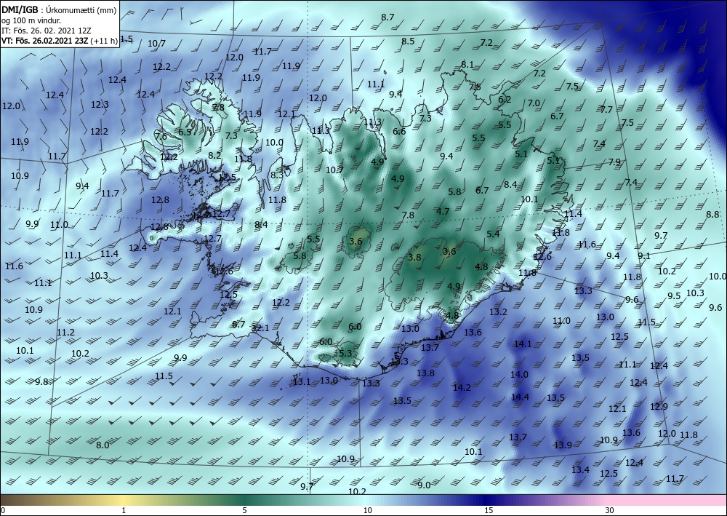Image resolution: width=727 pixels, height=516 pixels.
Task: Click the 5.4 map value
Action: point(493,234)
